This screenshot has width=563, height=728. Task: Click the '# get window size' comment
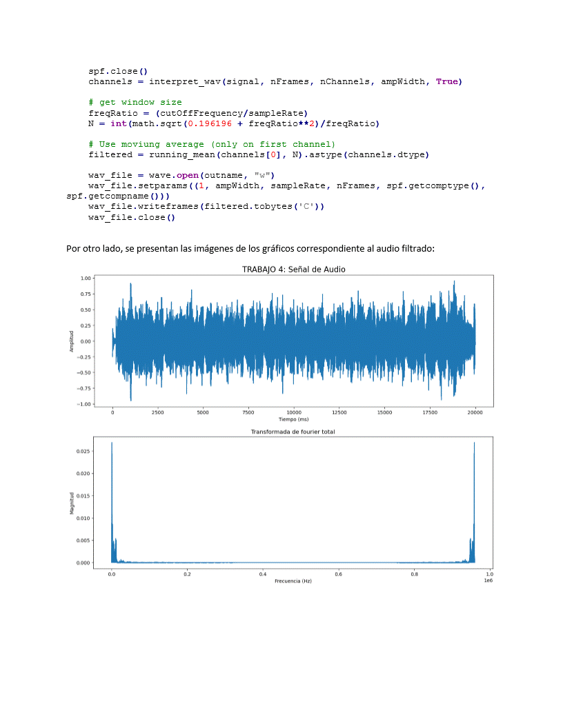(135, 102)
